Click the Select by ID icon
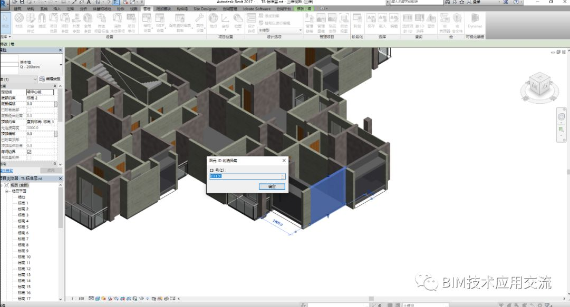This screenshot has height=307, width=570. pos(420,23)
